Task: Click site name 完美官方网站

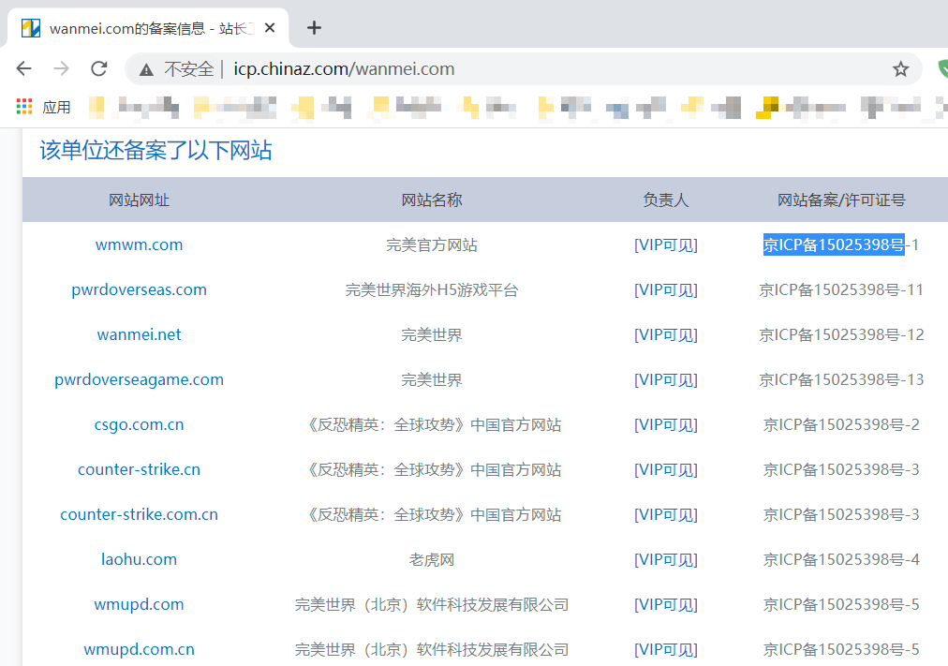Action: tap(432, 244)
